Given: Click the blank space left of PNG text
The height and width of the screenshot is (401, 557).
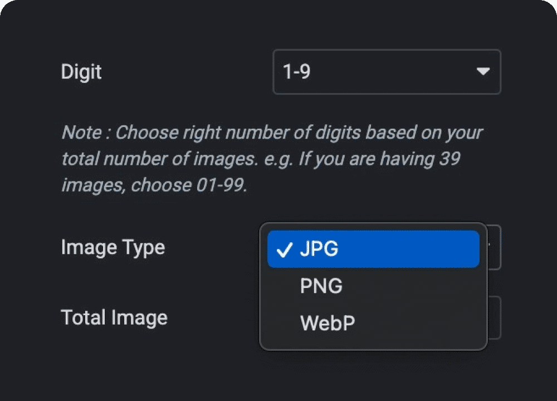Looking at the screenshot, I should [x=283, y=286].
